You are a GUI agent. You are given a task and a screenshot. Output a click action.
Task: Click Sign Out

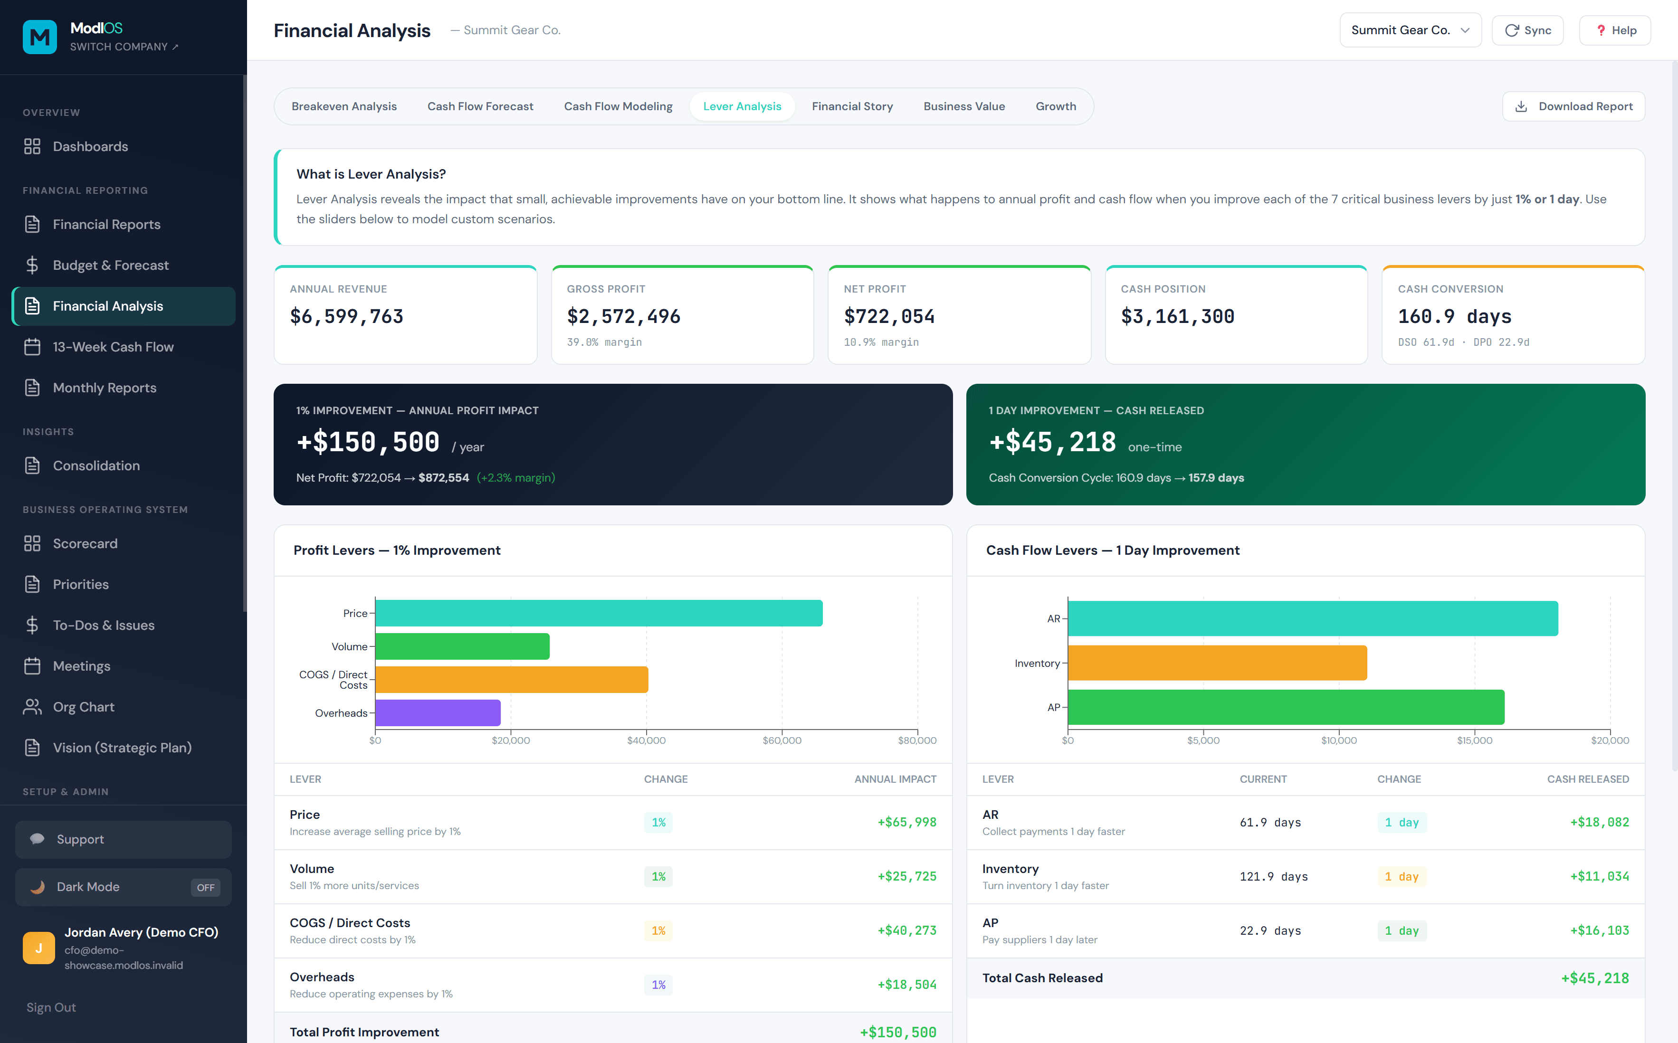pyautogui.click(x=51, y=1007)
